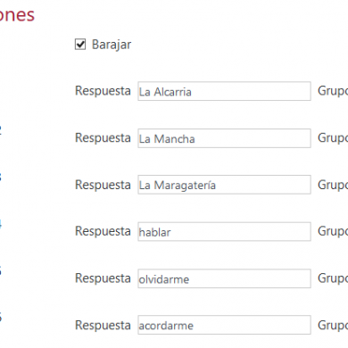Select the hablar answer field
348x348 pixels.
(x=224, y=231)
